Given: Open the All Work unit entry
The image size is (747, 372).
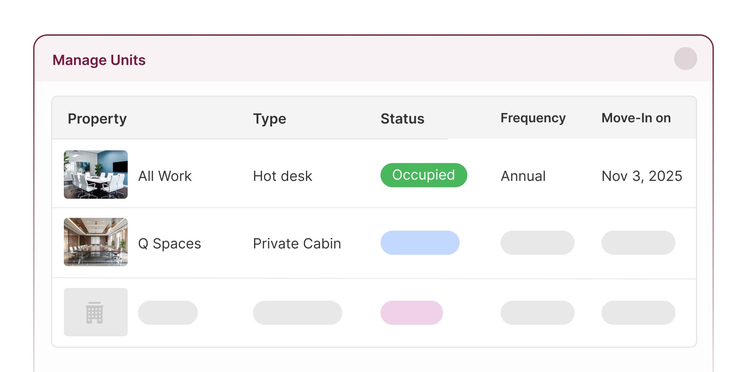Looking at the screenshot, I should 165,176.
